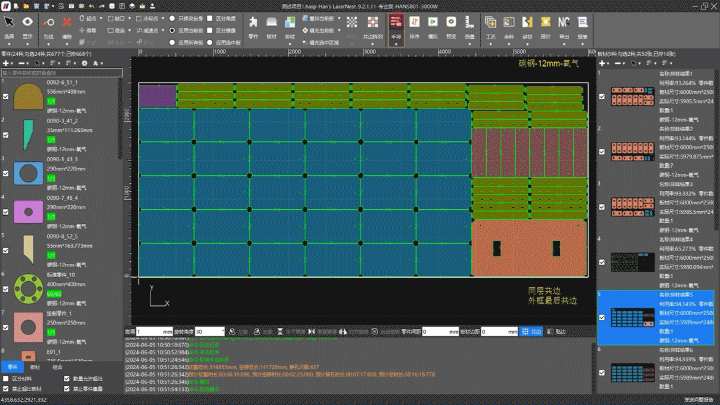Select the 应用所有板 radio button

tap(173, 43)
